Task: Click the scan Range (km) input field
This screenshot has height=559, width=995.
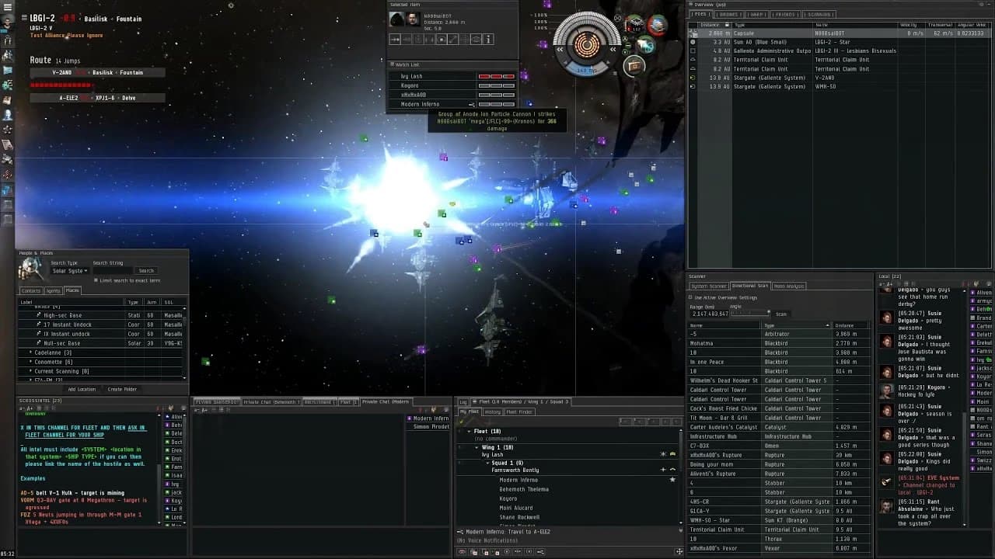Action: tap(708, 314)
